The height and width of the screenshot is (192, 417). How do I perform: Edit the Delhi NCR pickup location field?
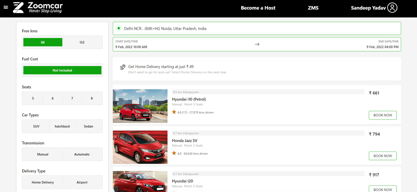click(257, 29)
